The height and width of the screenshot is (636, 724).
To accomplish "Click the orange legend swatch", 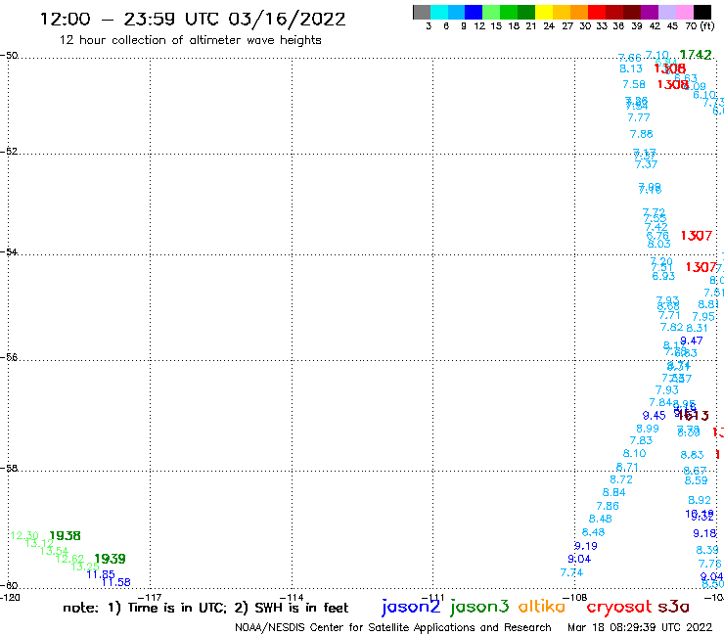I will click(579, 12).
